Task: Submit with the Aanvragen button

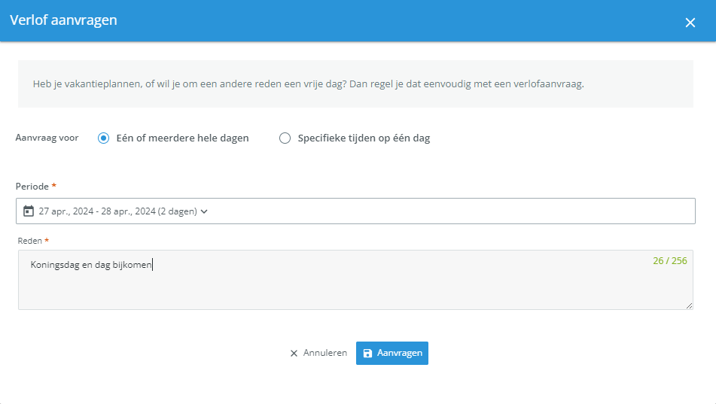Action: tap(392, 353)
